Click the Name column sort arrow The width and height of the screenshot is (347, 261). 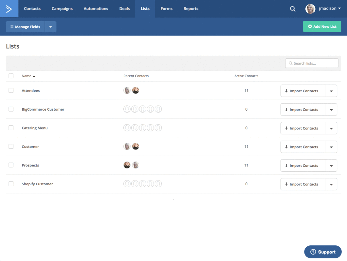34,76
